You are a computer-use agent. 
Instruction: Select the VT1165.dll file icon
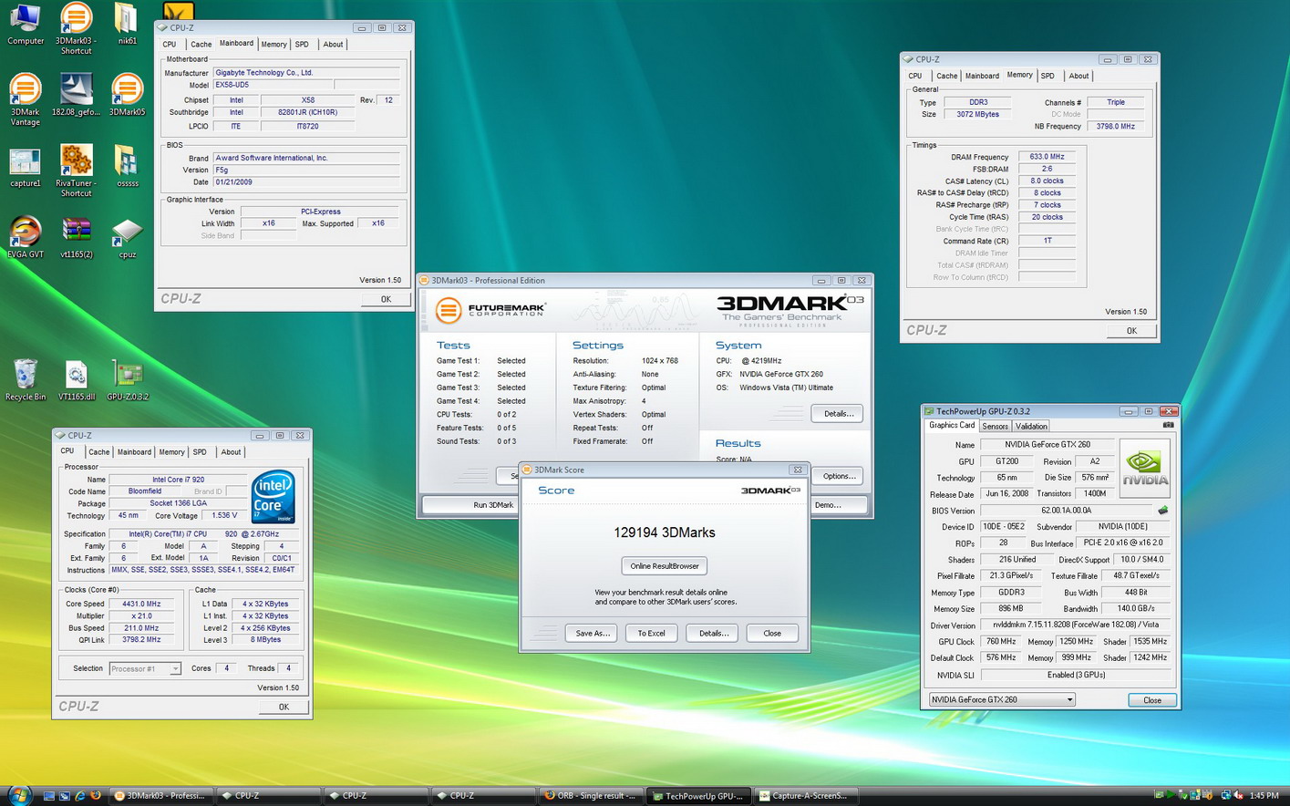pos(76,380)
